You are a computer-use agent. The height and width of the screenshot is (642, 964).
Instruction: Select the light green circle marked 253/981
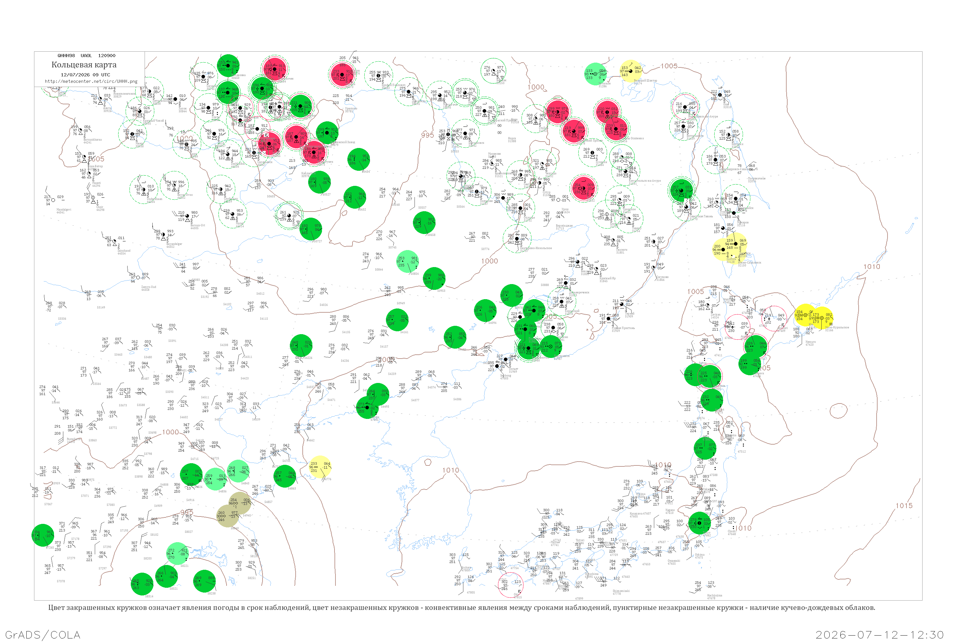[408, 262]
